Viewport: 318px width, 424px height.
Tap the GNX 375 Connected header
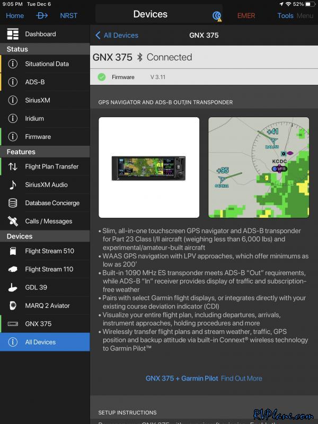[x=204, y=57]
